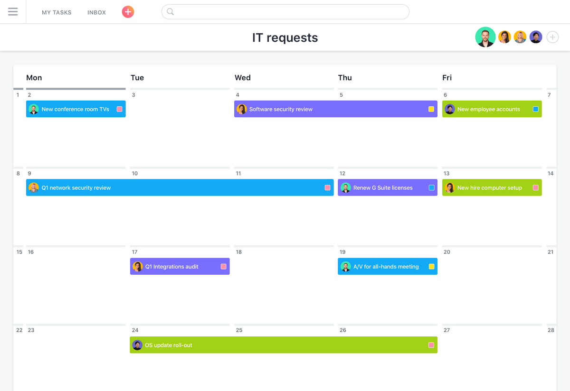Switch to the MY TASKS tab
570x391 pixels.
tap(57, 12)
